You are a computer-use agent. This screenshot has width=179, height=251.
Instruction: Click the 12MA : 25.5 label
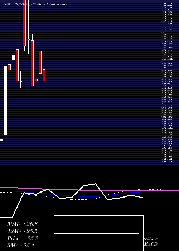tap(22, 231)
